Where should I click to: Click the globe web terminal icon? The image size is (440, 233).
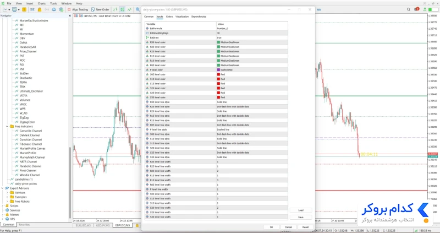click(x=61, y=9)
